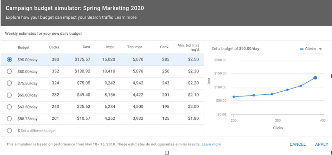Pick the $65.00/day budget radio button
This screenshot has height=155, width=332.
(9, 95)
